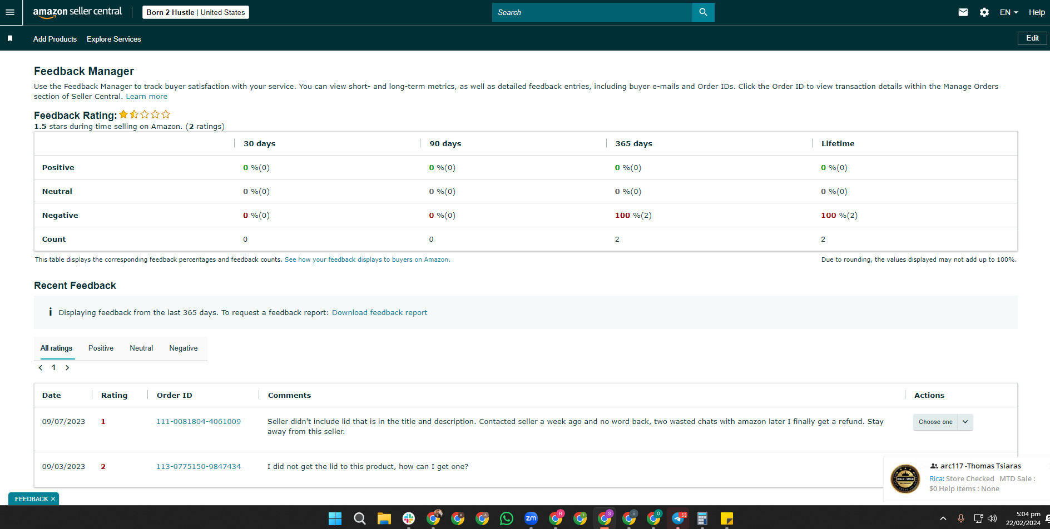Close the FEEDBACK tab with the X
This screenshot has height=529, width=1050.
(53, 499)
